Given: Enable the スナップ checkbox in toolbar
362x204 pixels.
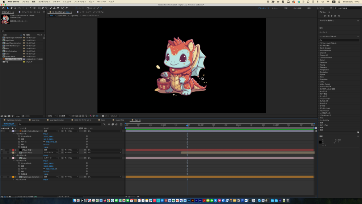Looking at the screenshot, I should 88,8.
